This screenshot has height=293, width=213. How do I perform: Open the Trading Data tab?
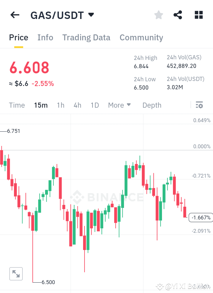click(x=86, y=37)
